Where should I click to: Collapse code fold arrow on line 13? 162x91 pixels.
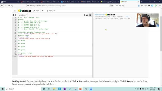pos(17,37)
